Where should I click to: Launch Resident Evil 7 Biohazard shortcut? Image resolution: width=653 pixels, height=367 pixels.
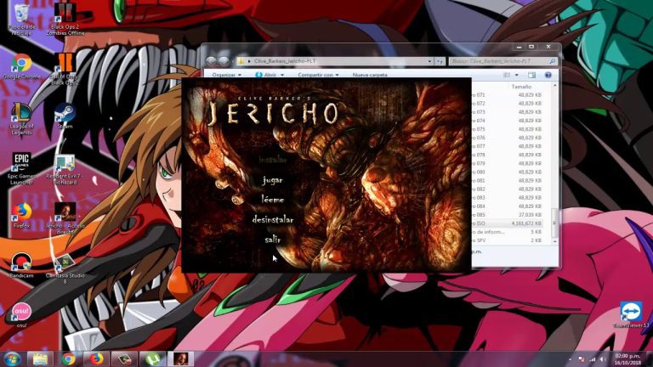pos(65,169)
